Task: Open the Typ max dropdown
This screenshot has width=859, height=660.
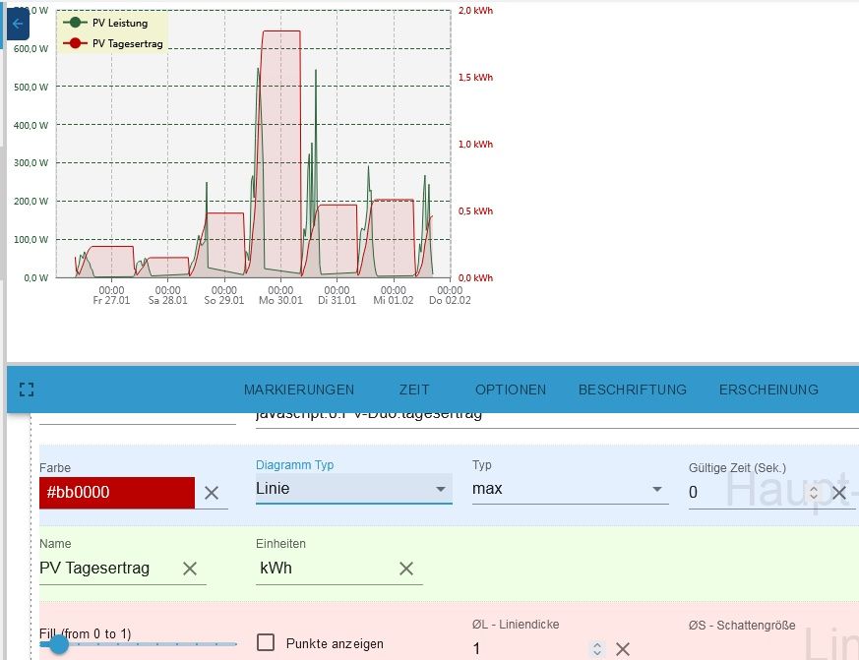Action: [x=571, y=489]
